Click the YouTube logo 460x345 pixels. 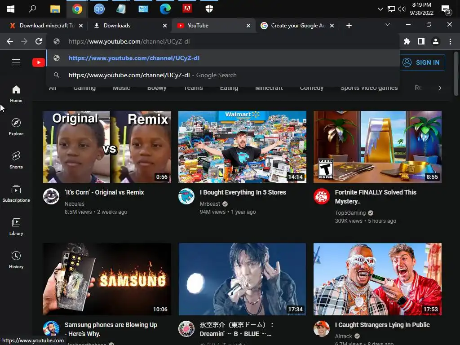[x=39, y=62]
